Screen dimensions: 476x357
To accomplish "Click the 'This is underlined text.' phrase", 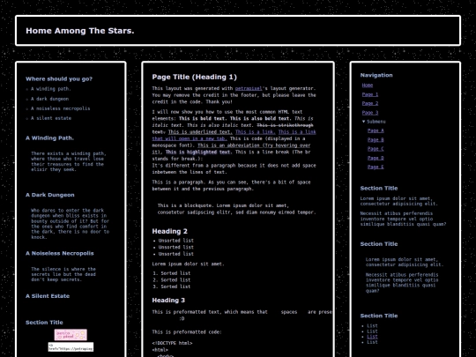I will pyautogui.click(x=200, y=131).
